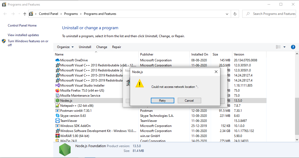
Task: Click the Search Programs and Features box
Action: coord(269,14)
